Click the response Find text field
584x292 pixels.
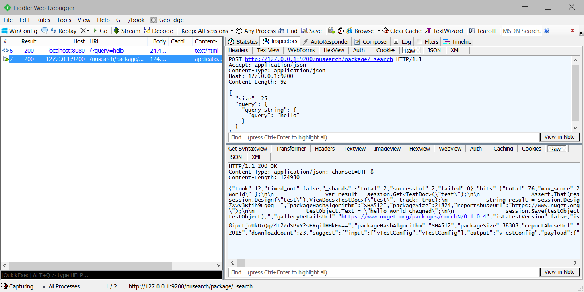tap(384, 272)
